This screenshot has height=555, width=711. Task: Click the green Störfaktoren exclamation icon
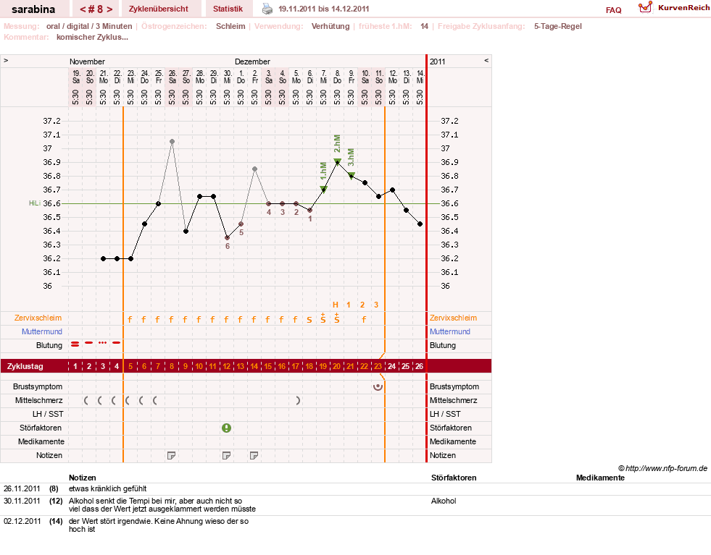pos(227,428)
